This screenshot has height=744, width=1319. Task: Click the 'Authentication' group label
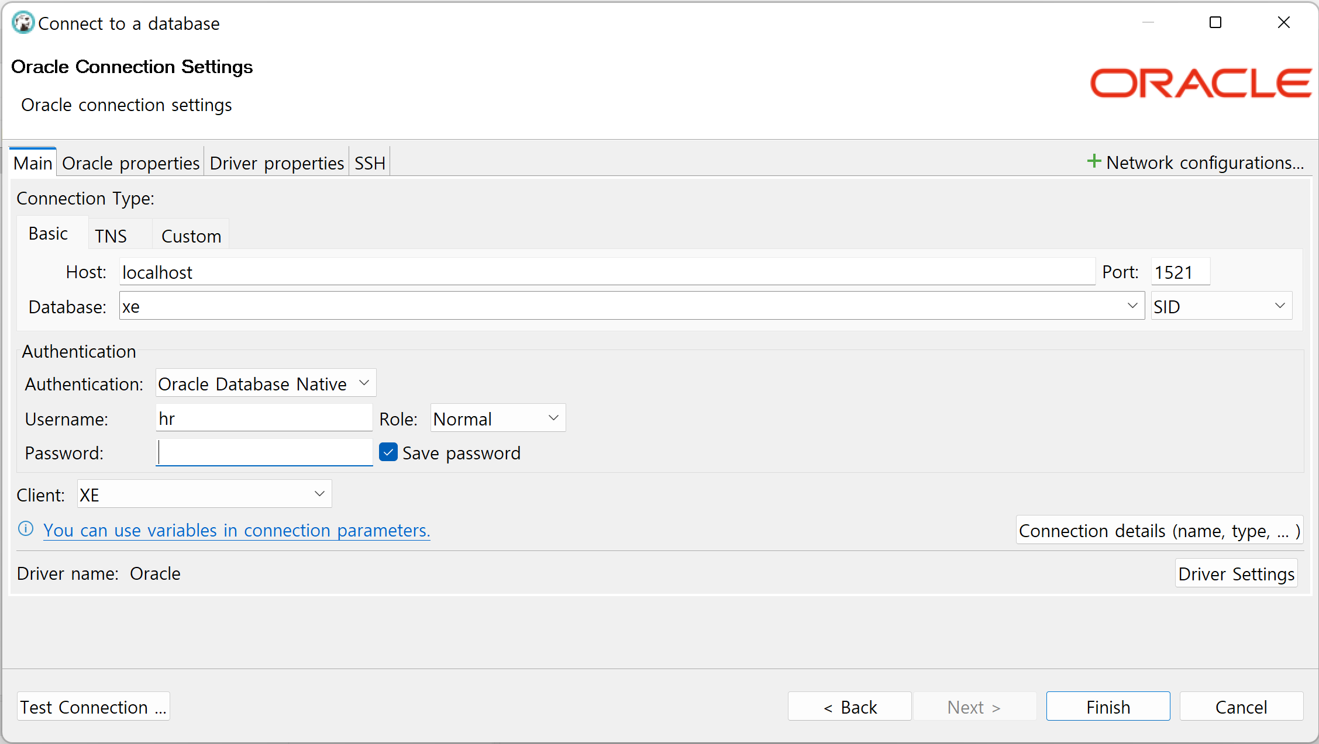(x=79, y=351)
